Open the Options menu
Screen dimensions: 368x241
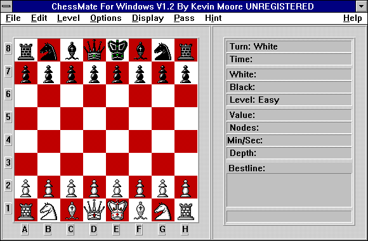tap(106, 18)
